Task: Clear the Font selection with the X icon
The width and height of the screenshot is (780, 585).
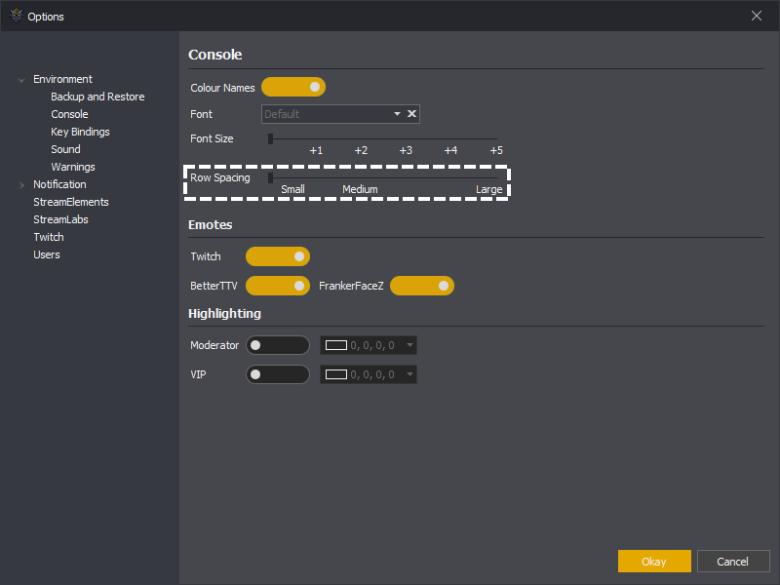Action: (411, 114)
